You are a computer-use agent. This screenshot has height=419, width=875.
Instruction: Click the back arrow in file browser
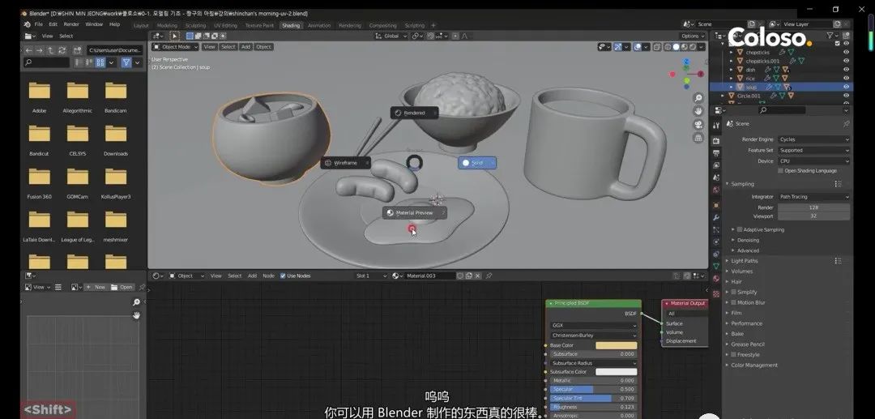point(29,50)
